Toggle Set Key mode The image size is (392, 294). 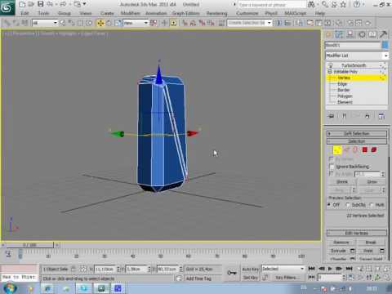click(251, 278)
